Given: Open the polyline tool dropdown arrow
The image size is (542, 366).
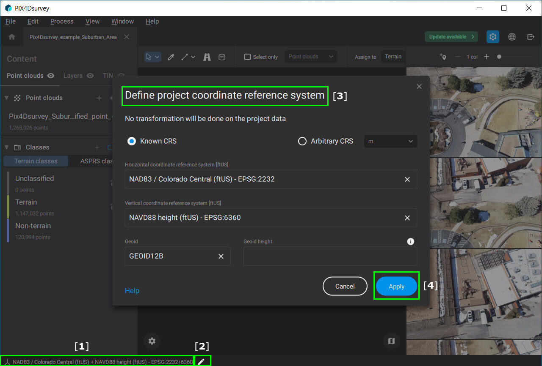Looking at the screenshot, I should [193, 57].
